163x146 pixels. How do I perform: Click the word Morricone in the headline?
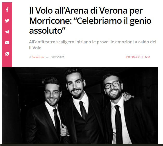click(x=51, y=21)
